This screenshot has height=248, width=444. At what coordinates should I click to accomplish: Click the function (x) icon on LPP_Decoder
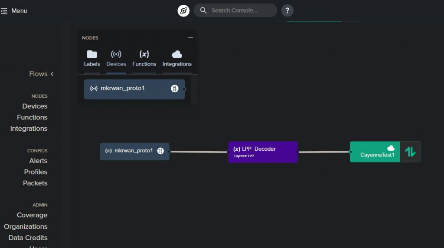click(237, 149)
